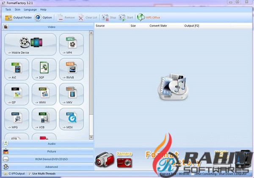
Task: Choose convert to MPG
Action: click(x=17, y=119)
